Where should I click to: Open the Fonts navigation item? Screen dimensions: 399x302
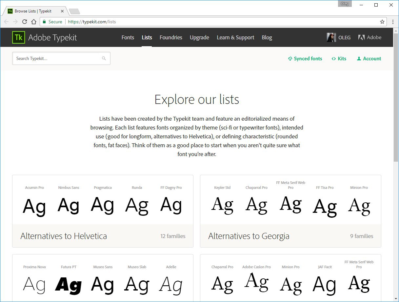[128, 37]
